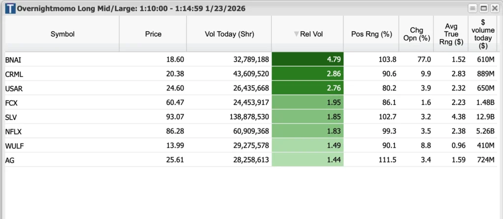Sort by the Price column header
This screenshot has height=219, width=503.
[153, 34]
